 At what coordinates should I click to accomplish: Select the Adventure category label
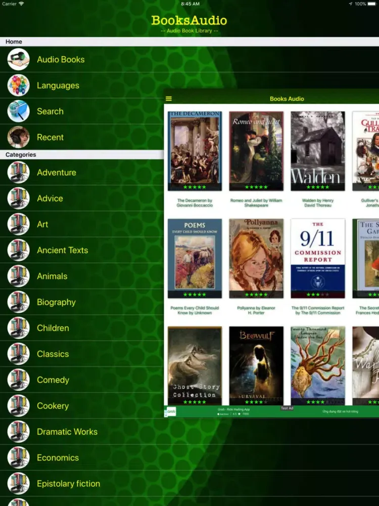pos(57,173)
